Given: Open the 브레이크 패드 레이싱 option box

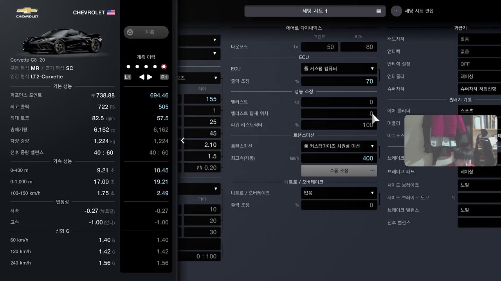Looking at the screenshot, I should 479,172.
